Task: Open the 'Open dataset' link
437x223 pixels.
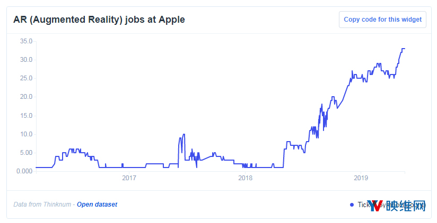Action: tap(97, 205)
